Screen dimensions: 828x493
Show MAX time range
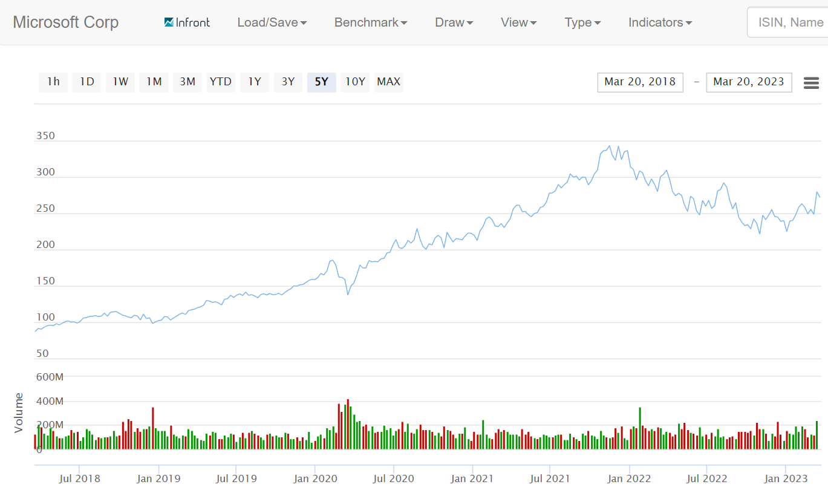pyautogui.click(x=389, y=82)
